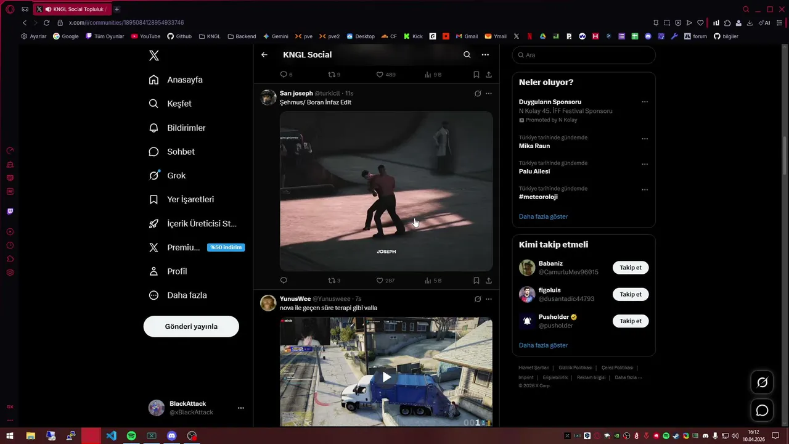
Task: Open Sarı joseph's profile avatar
Action: pyautogui.click(x=268, y=97)
